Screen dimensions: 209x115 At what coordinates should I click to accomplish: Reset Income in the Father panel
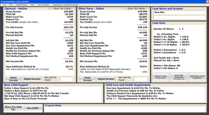(87, 79)
